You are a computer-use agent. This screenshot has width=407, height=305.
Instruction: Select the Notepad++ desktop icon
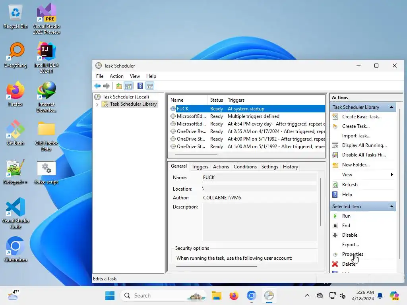(16, 172)
